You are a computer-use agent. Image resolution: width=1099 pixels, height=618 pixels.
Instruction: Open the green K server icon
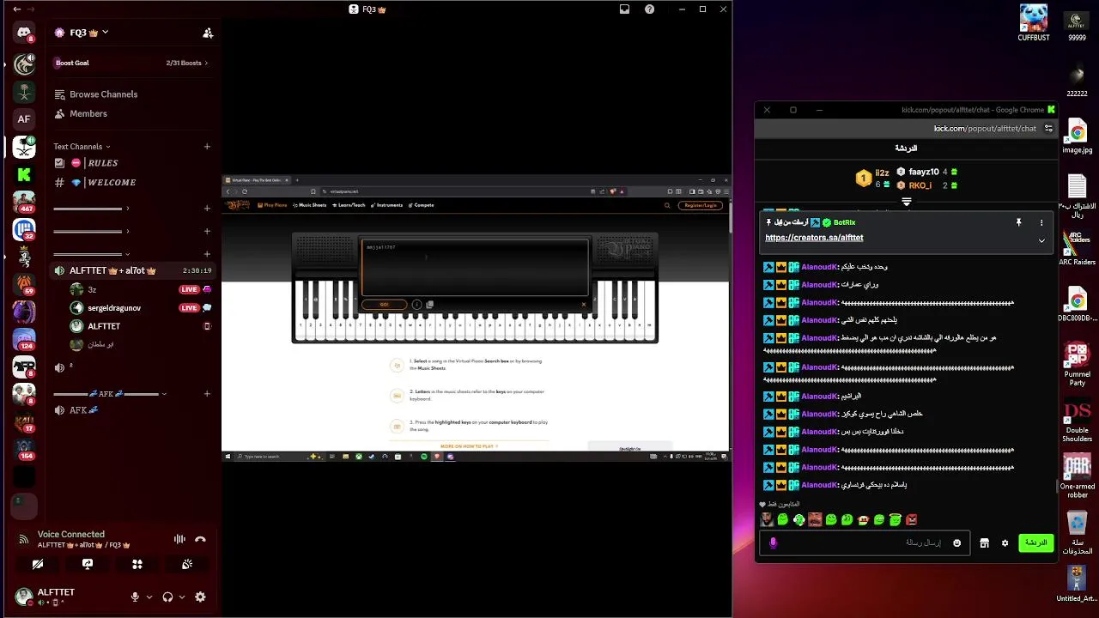click(x=24, y=174)
